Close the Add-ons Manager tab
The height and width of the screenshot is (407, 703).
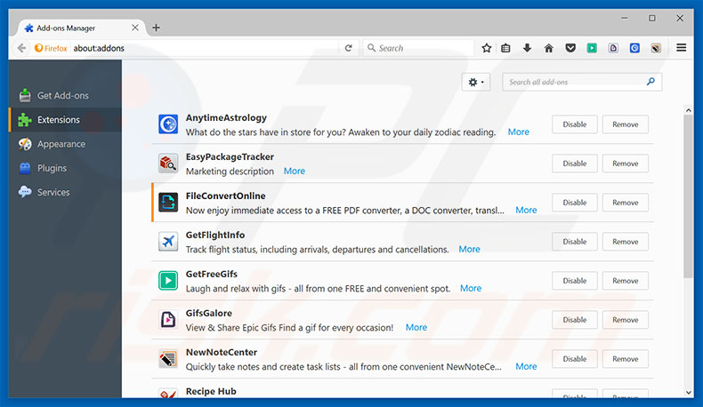(x=135, y=28)
